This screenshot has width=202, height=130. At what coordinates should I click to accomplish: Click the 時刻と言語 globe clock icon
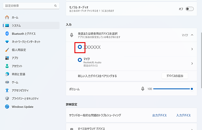pyautogui.click(x=7, y=74)
